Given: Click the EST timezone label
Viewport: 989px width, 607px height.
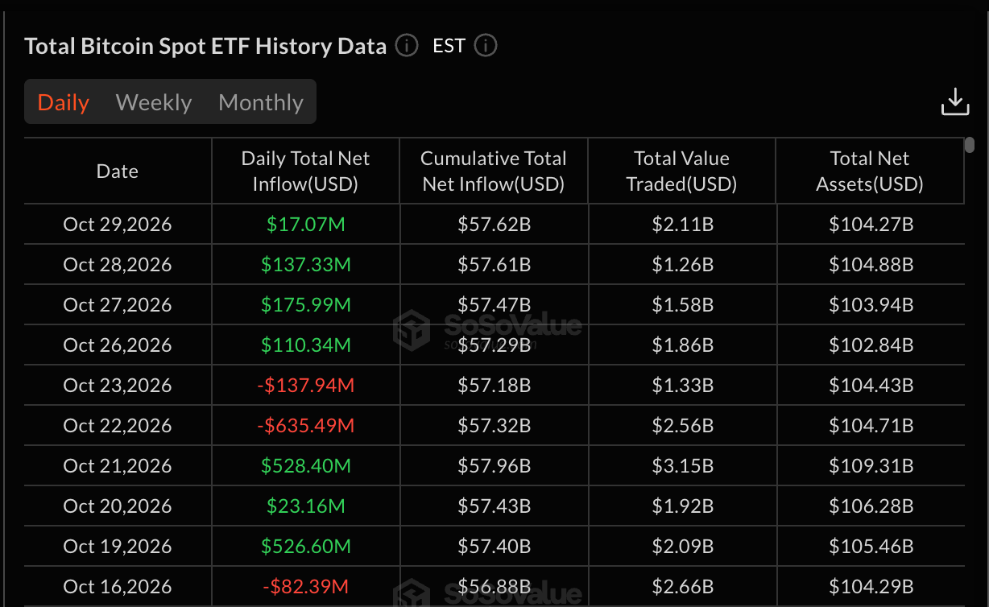Looking at the screenshot, I should (x=449, y=46).
